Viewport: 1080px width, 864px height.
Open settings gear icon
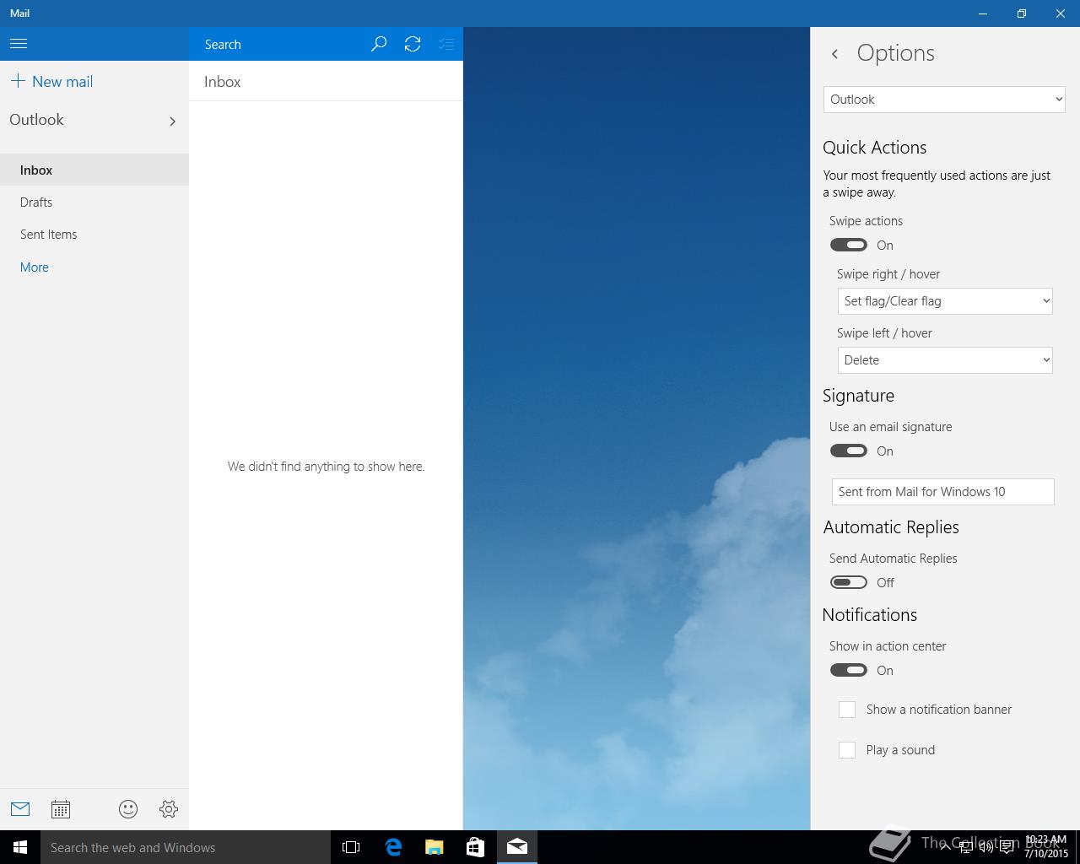[x=169, y=809]
